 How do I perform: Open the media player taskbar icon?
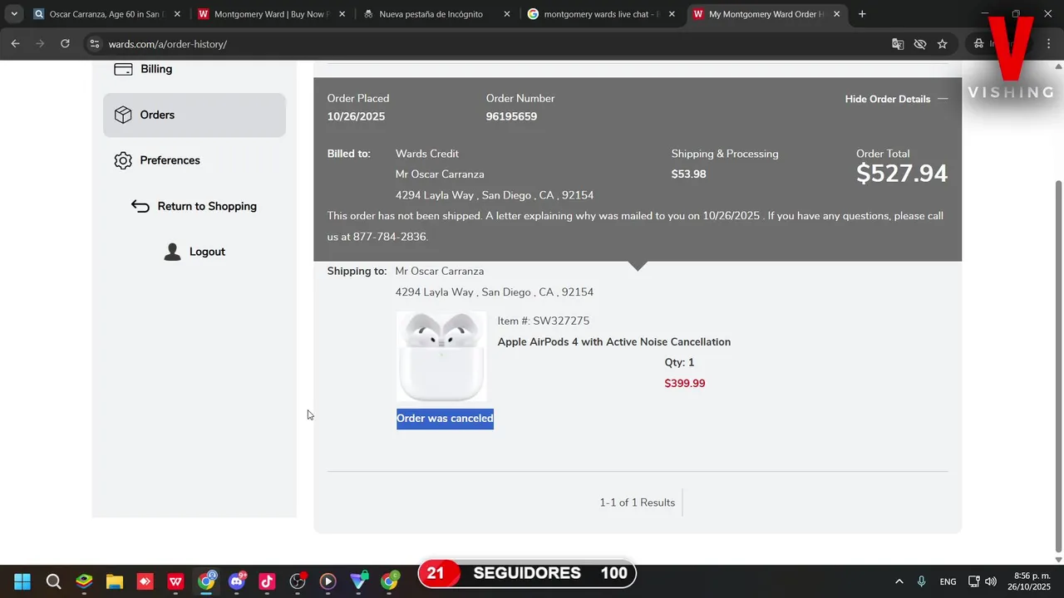[328, 581]
